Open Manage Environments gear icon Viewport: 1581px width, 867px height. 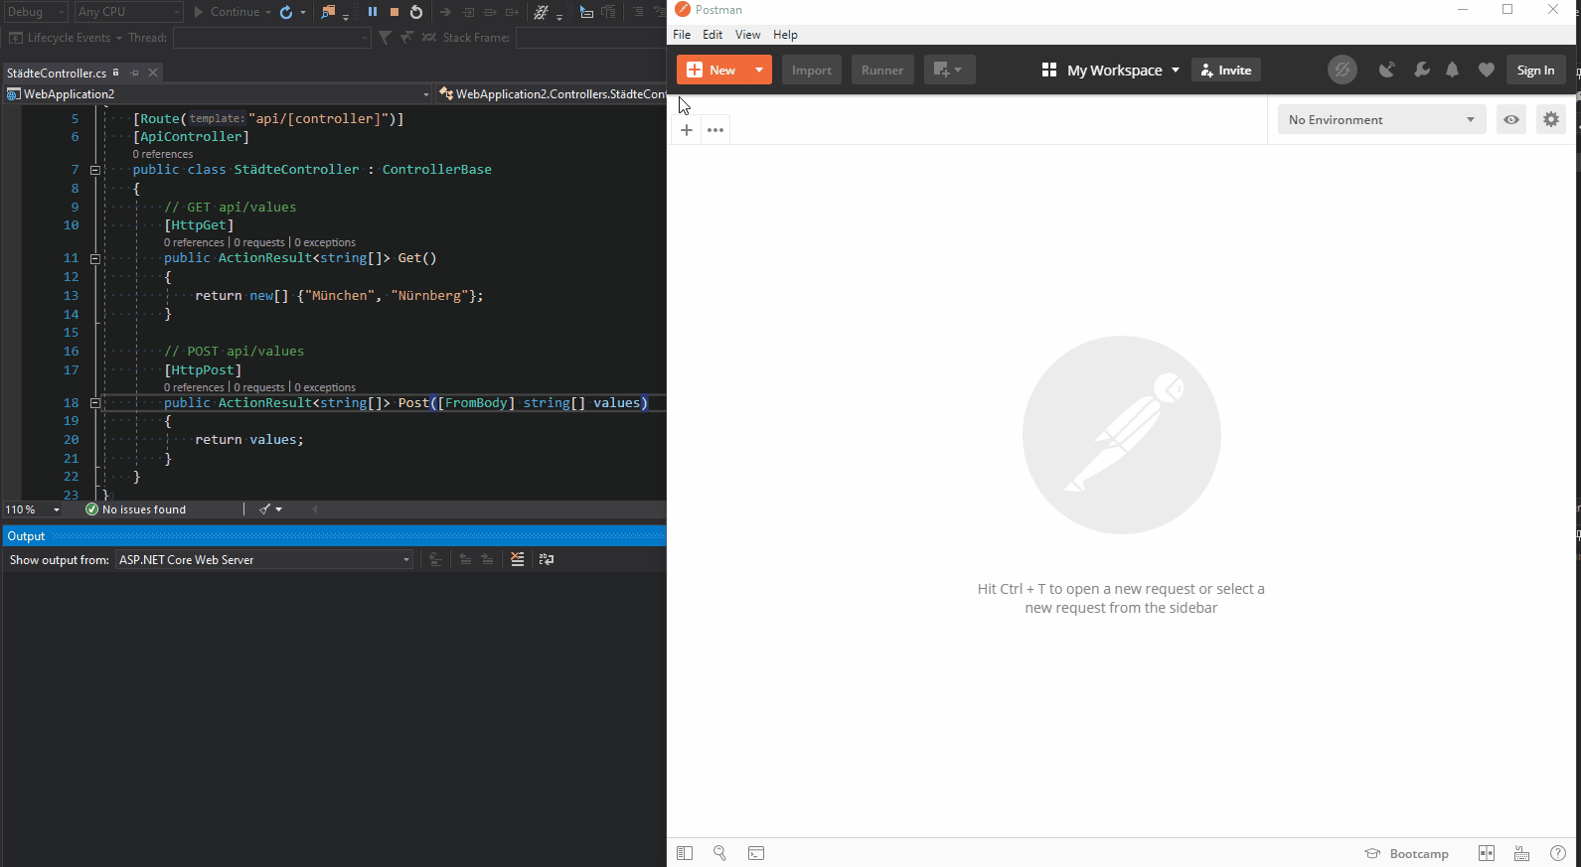[x=1551, y=119]
